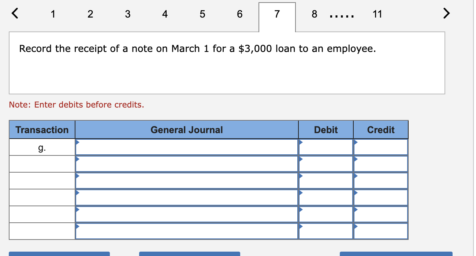Click the blue button at bottom left
This screenshot has height=256, width=476.
[x=60, y=254]
